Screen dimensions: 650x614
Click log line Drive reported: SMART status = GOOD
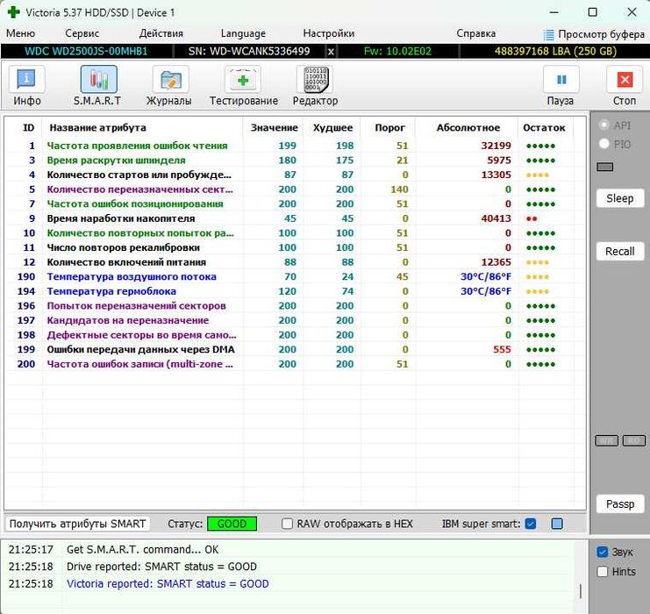161,567
